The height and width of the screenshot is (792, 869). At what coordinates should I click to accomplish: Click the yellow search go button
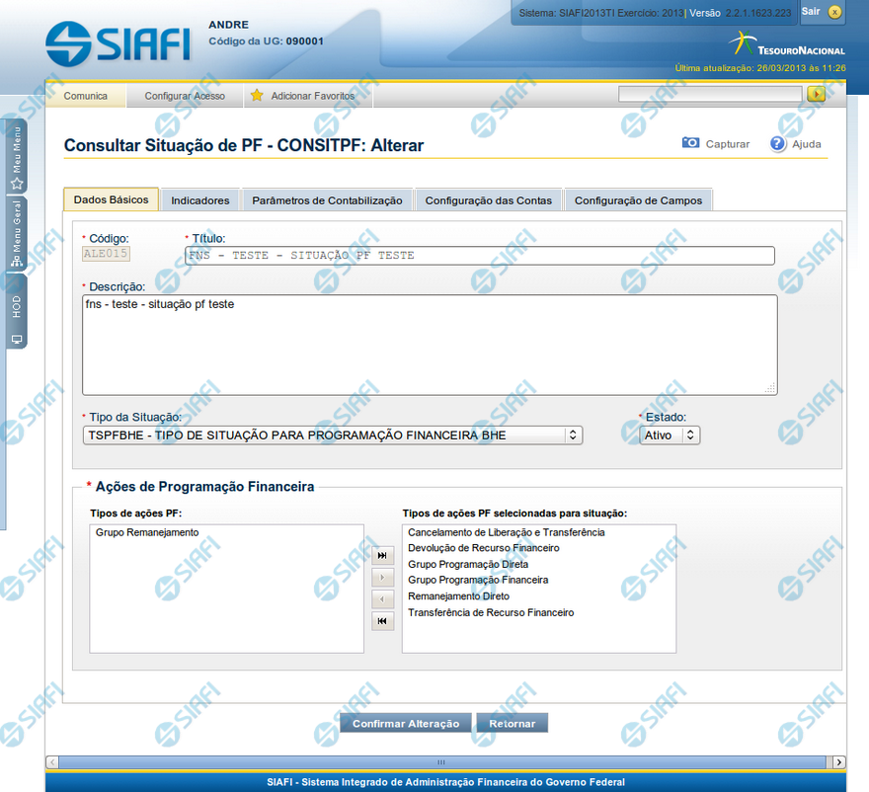(x=816, y=95)
